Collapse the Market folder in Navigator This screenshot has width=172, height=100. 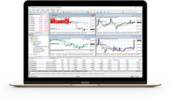click(x=32, y=45)
